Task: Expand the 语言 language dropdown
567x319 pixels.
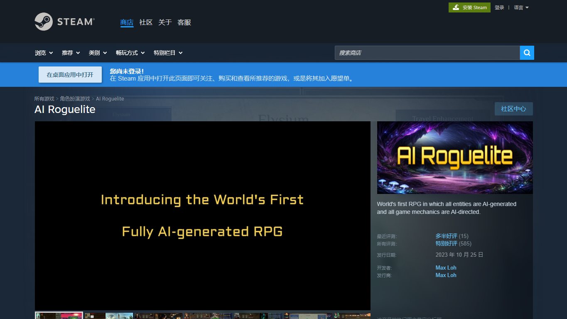Action: tap(521, 7)
